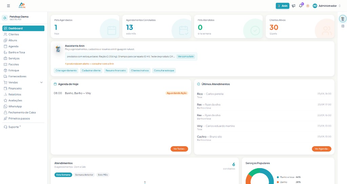Open Álbuns in the sidebar
This screenshot has height=184, width=347.
click(23, 40)
